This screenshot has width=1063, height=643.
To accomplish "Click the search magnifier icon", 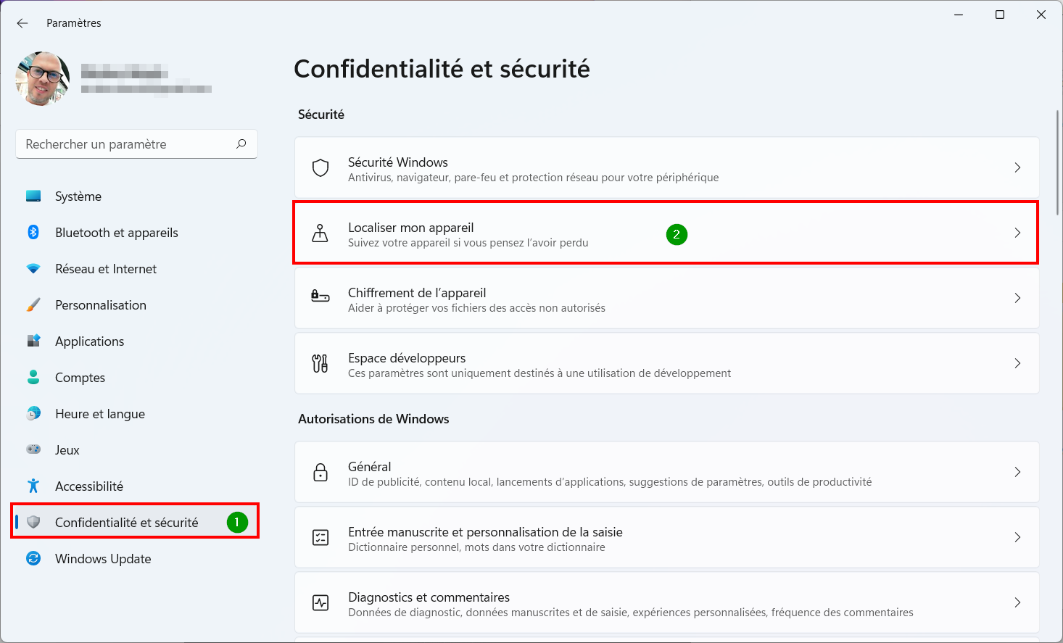I will (x=241, y=144).
